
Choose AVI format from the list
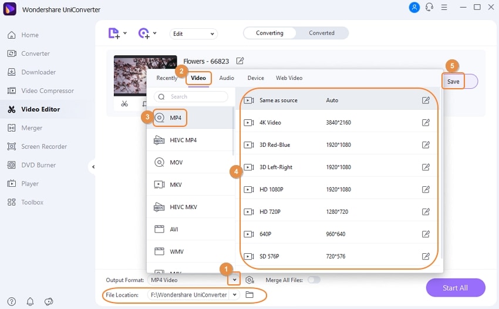point(190,229)
